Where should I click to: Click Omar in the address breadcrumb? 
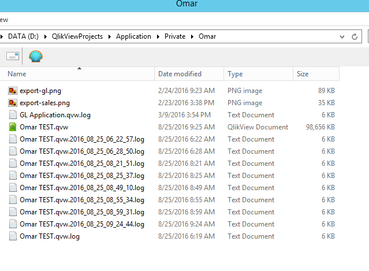[x=207, y=36]
